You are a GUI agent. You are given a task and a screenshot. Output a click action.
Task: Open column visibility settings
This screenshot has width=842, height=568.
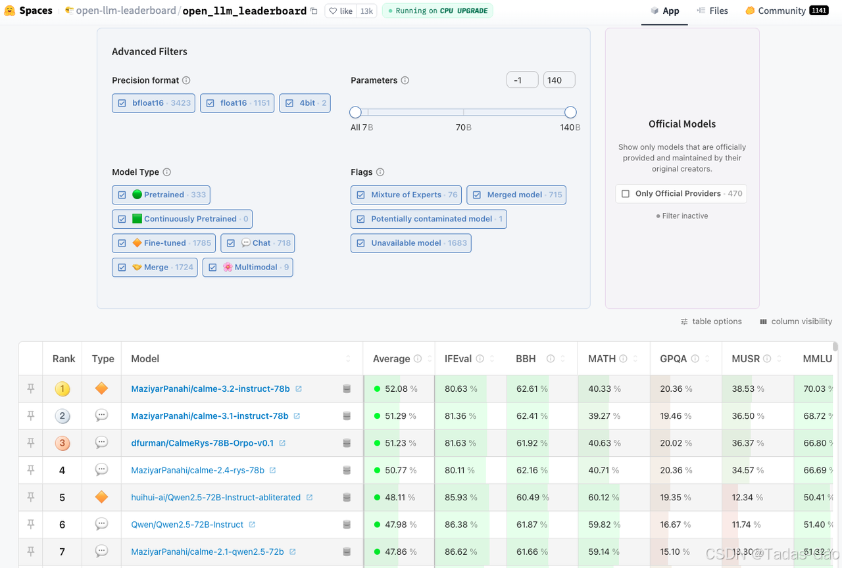pos(796,321)
